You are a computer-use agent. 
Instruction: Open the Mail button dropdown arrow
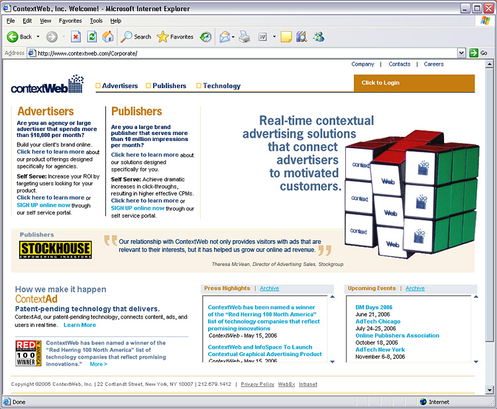click(x=233, y=37)
